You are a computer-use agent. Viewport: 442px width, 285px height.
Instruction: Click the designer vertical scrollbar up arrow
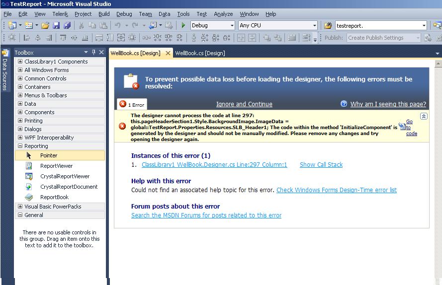(438, 64)
